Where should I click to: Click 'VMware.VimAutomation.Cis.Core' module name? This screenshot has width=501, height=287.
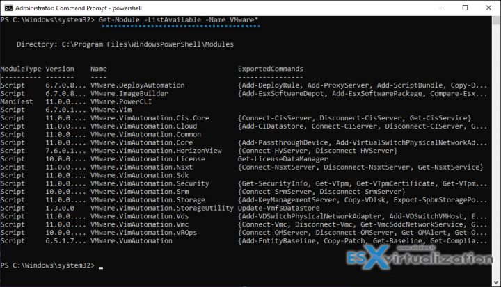coord(150,118)
